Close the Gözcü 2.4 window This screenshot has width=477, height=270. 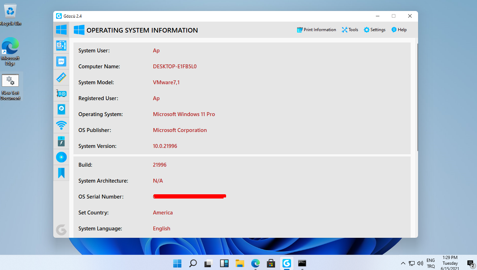pos(410,16)
